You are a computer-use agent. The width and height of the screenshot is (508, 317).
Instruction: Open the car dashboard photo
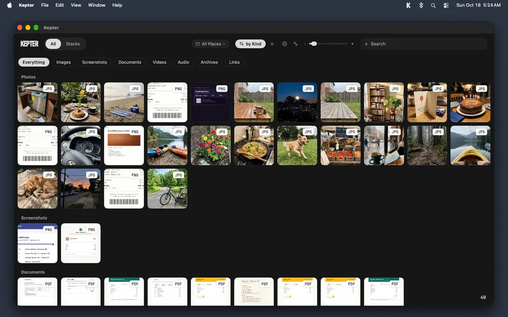click(81, 146)
